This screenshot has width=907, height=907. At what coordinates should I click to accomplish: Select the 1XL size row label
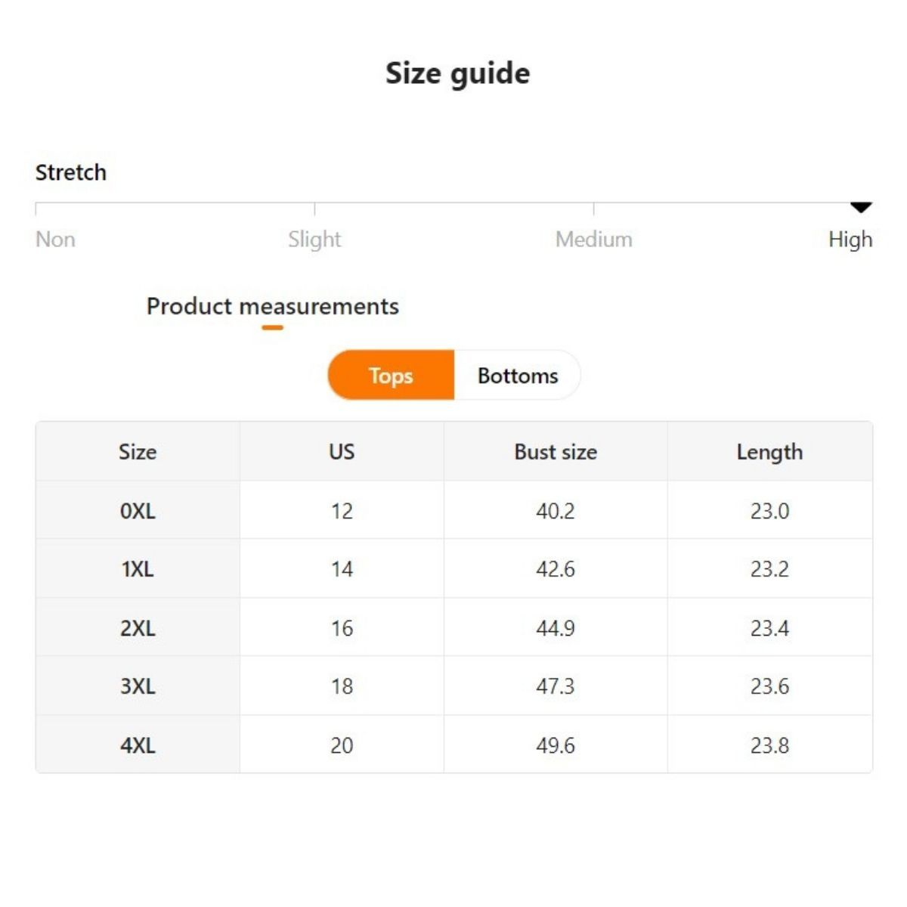[x=138, y=569]
